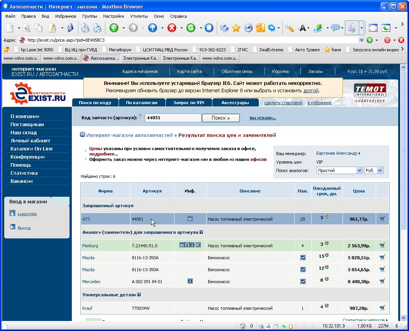Toggle availability checkbox in Mercedes row

(303, 281)
